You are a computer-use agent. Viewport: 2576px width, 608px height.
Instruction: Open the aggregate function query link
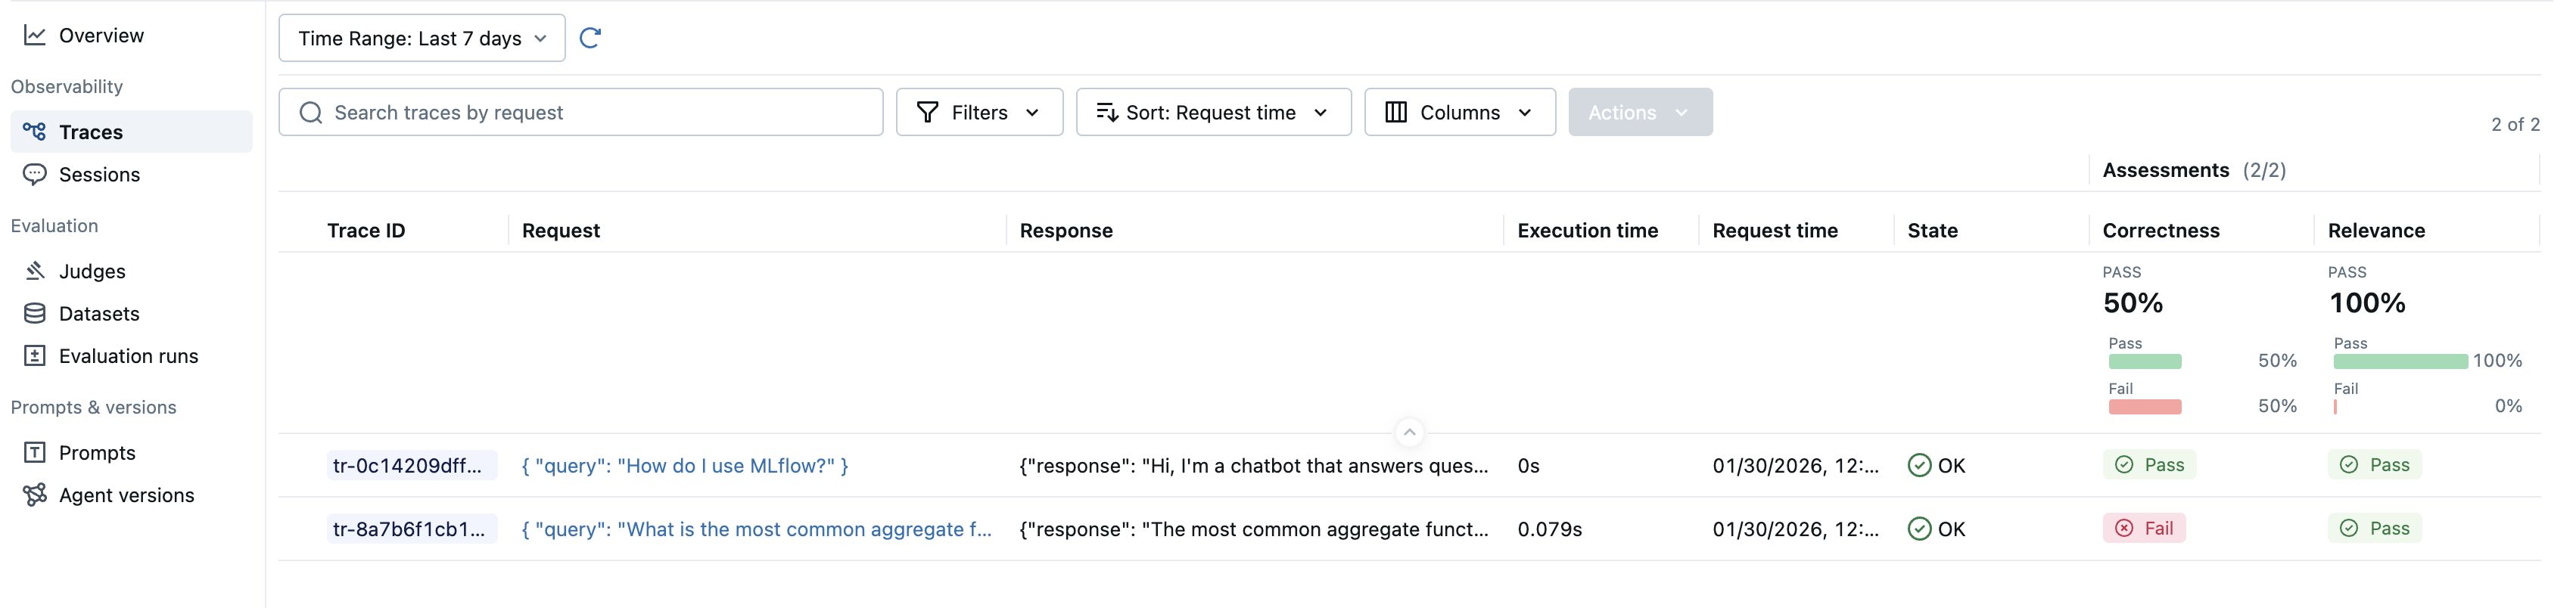click(757, 529)
